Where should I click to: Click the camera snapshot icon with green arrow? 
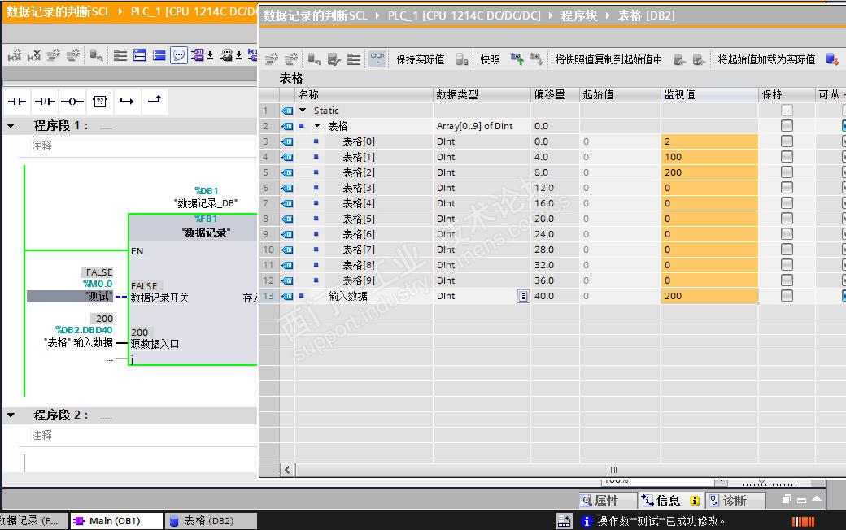pos(517,59)
